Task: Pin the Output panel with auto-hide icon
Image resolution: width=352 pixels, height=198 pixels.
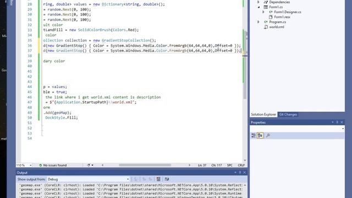Action: [x=240, y=172]
